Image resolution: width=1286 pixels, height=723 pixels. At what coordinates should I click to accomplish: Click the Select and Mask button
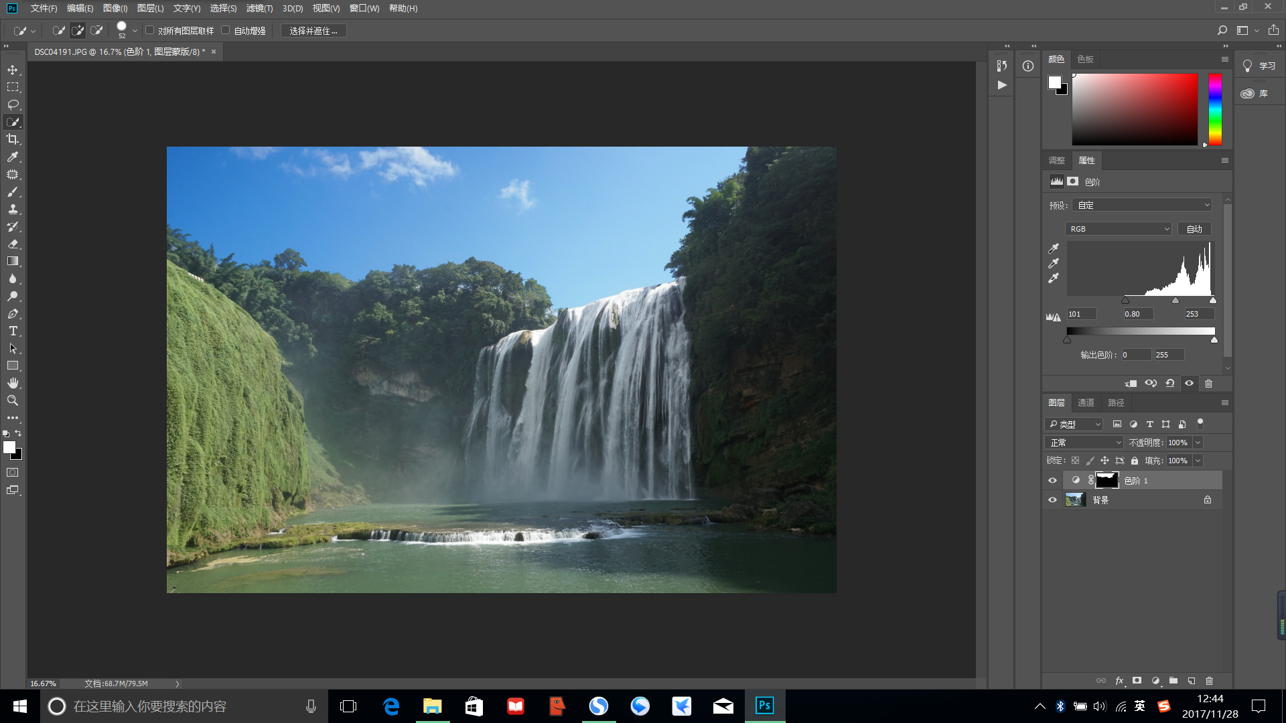click(313, 31)
